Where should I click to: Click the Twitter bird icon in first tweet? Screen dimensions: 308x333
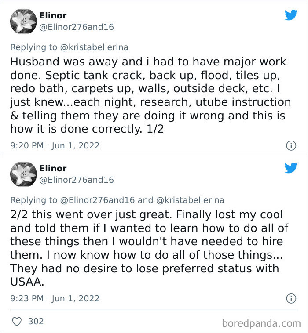291,15
